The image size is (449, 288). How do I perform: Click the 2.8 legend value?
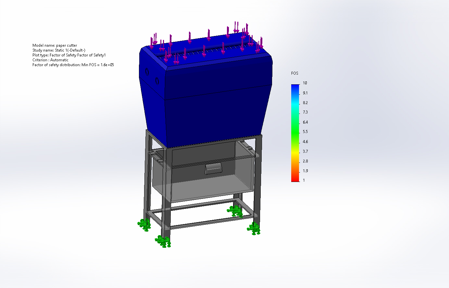point(305,161)
